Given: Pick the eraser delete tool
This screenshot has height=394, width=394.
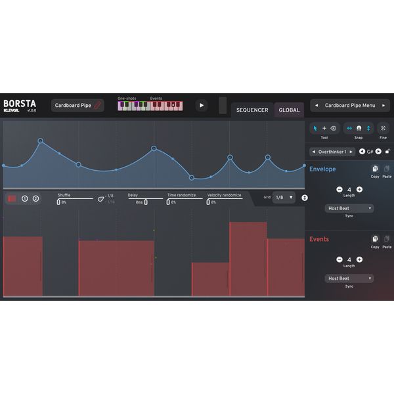Looking at the screenshot, I should coord(333,128).
